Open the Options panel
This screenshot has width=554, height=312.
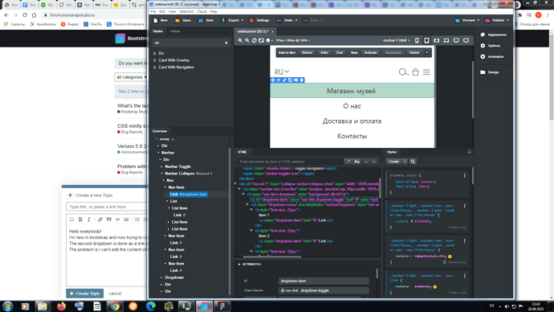(491, 46)
